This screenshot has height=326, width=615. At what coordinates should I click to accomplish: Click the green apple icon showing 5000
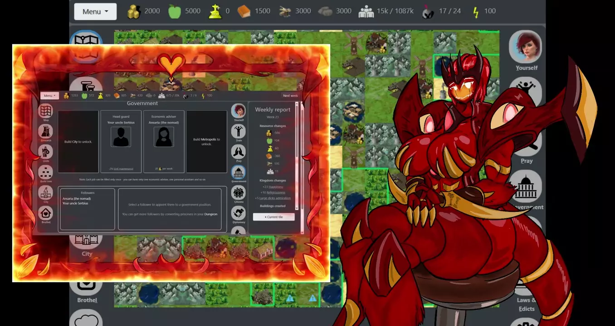point(175,11)
